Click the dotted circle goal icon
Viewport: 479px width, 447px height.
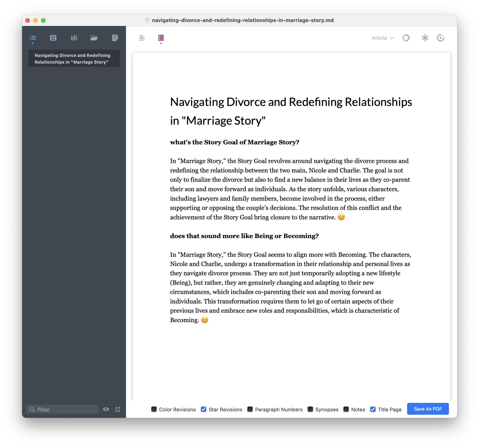406,38
